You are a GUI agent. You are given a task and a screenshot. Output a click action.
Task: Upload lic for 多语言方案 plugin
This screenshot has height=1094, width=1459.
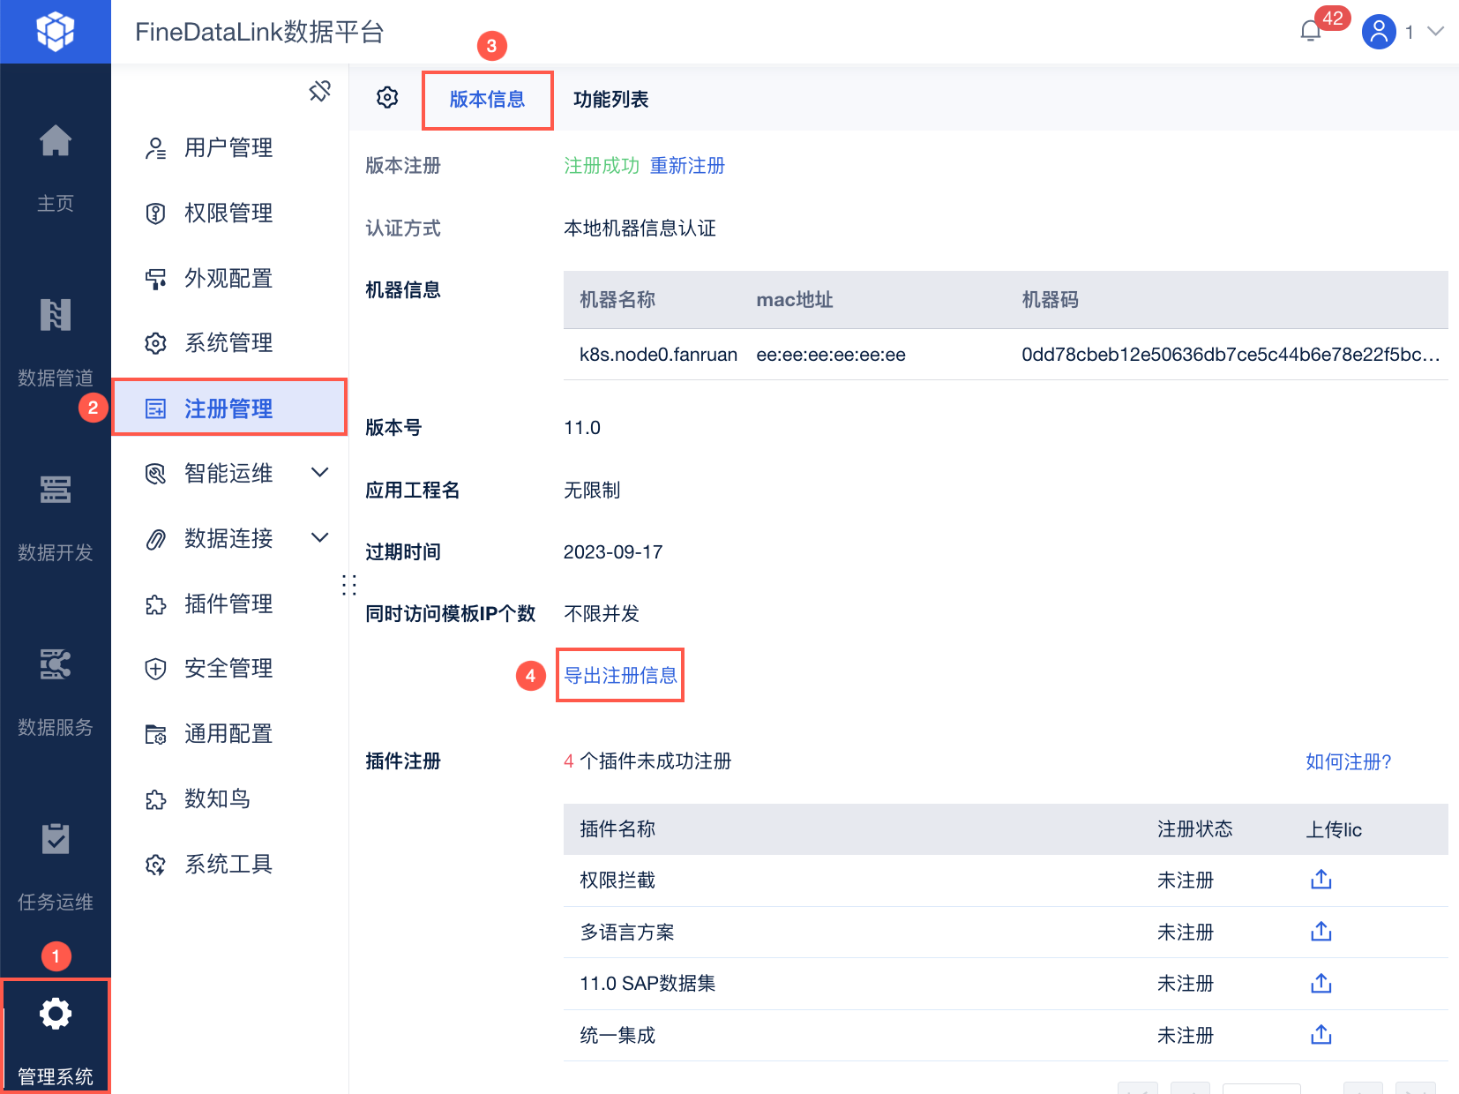[x=1321, y=932]
